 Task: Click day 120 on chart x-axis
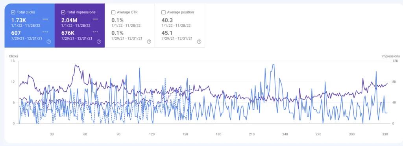[152, 134]
